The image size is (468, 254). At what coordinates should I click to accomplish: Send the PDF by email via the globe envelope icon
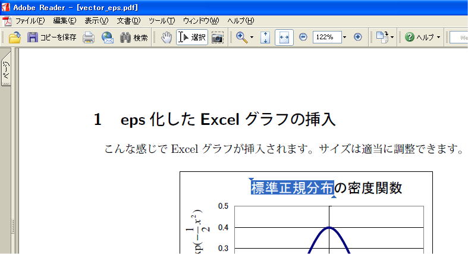pyautogui.click(x=108, y=37)
